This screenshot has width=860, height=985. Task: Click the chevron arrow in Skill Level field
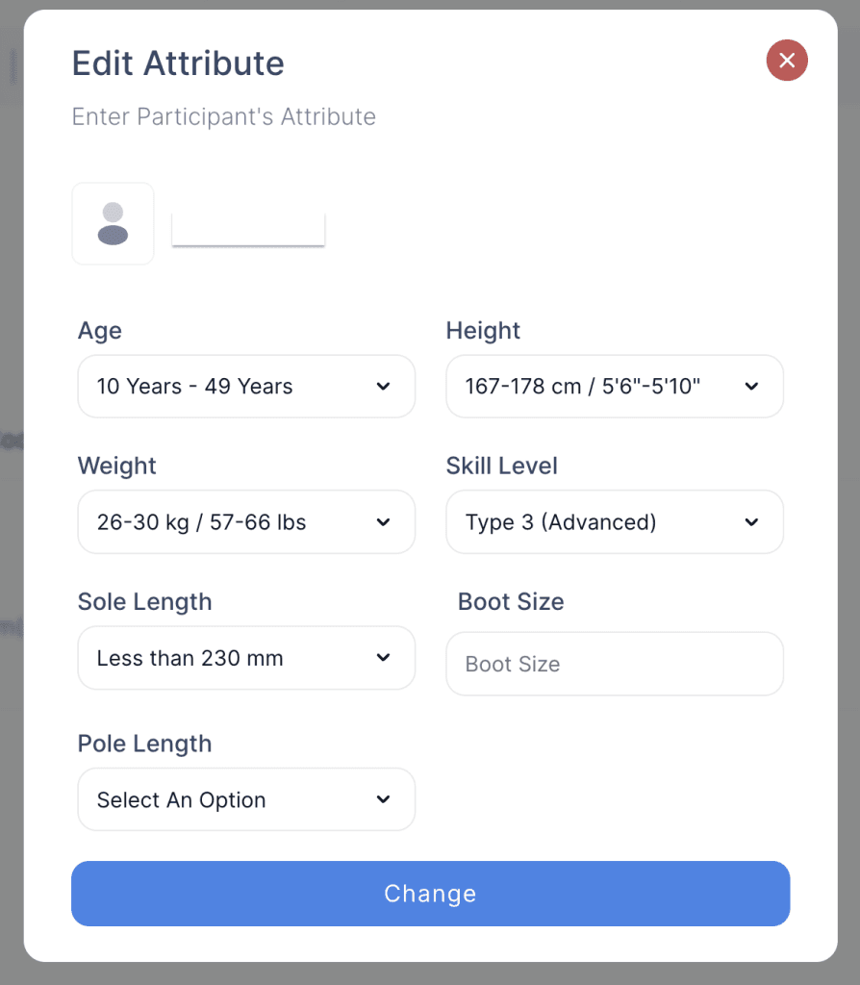coord(751,522)
